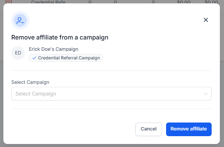Cancel the affiliate removal
This screenshot has width=224, height=147.
(148, 129)
